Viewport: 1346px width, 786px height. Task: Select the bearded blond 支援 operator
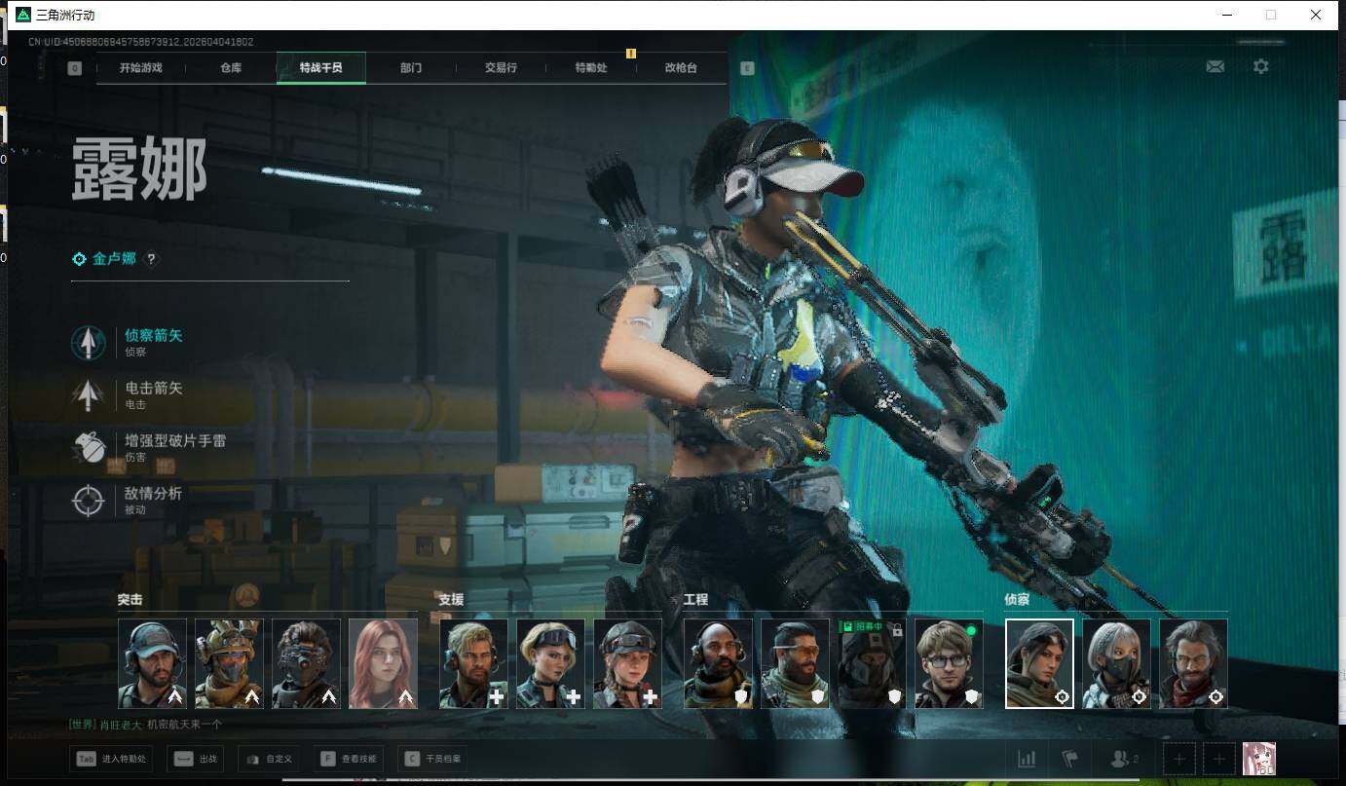(473, 663)
